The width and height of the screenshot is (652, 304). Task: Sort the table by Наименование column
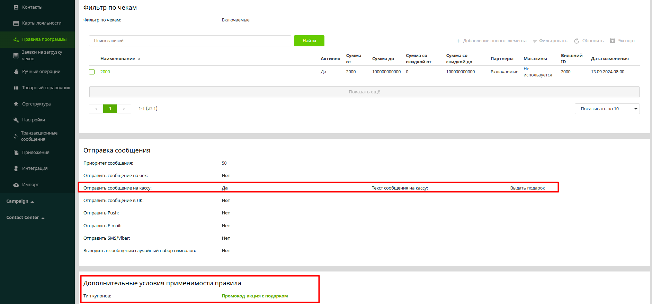(x=118, y=59)
